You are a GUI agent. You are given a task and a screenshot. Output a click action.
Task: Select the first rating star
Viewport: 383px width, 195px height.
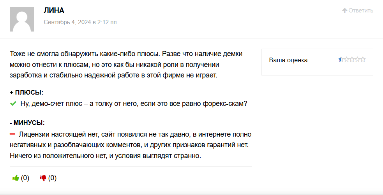click(341, 60)
